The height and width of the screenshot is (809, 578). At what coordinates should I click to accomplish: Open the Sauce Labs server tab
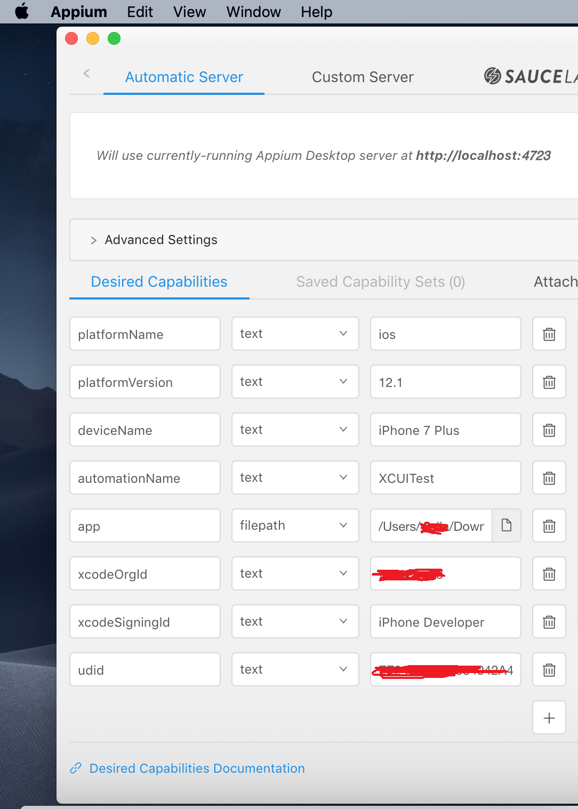[531, 76]
